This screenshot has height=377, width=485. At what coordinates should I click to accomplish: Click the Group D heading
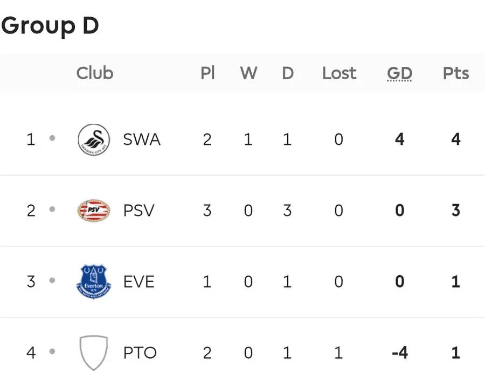[x=50, y=25]
